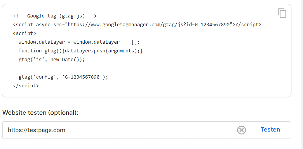Click the window.dataLayer assignment line
Screen dimensions: 303x149
79,42
